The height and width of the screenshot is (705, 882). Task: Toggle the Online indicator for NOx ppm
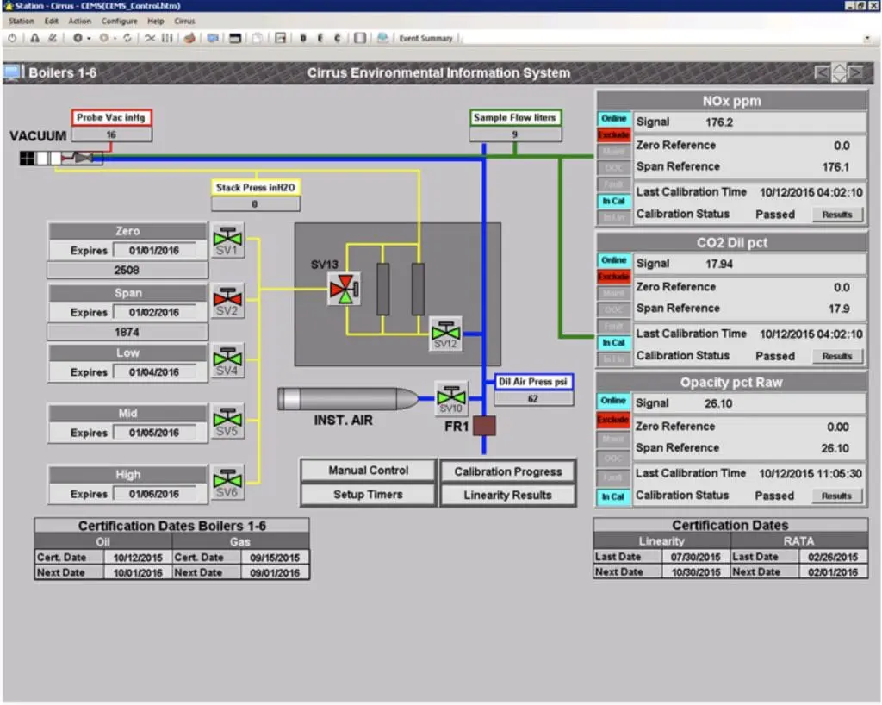pos(613,120)
